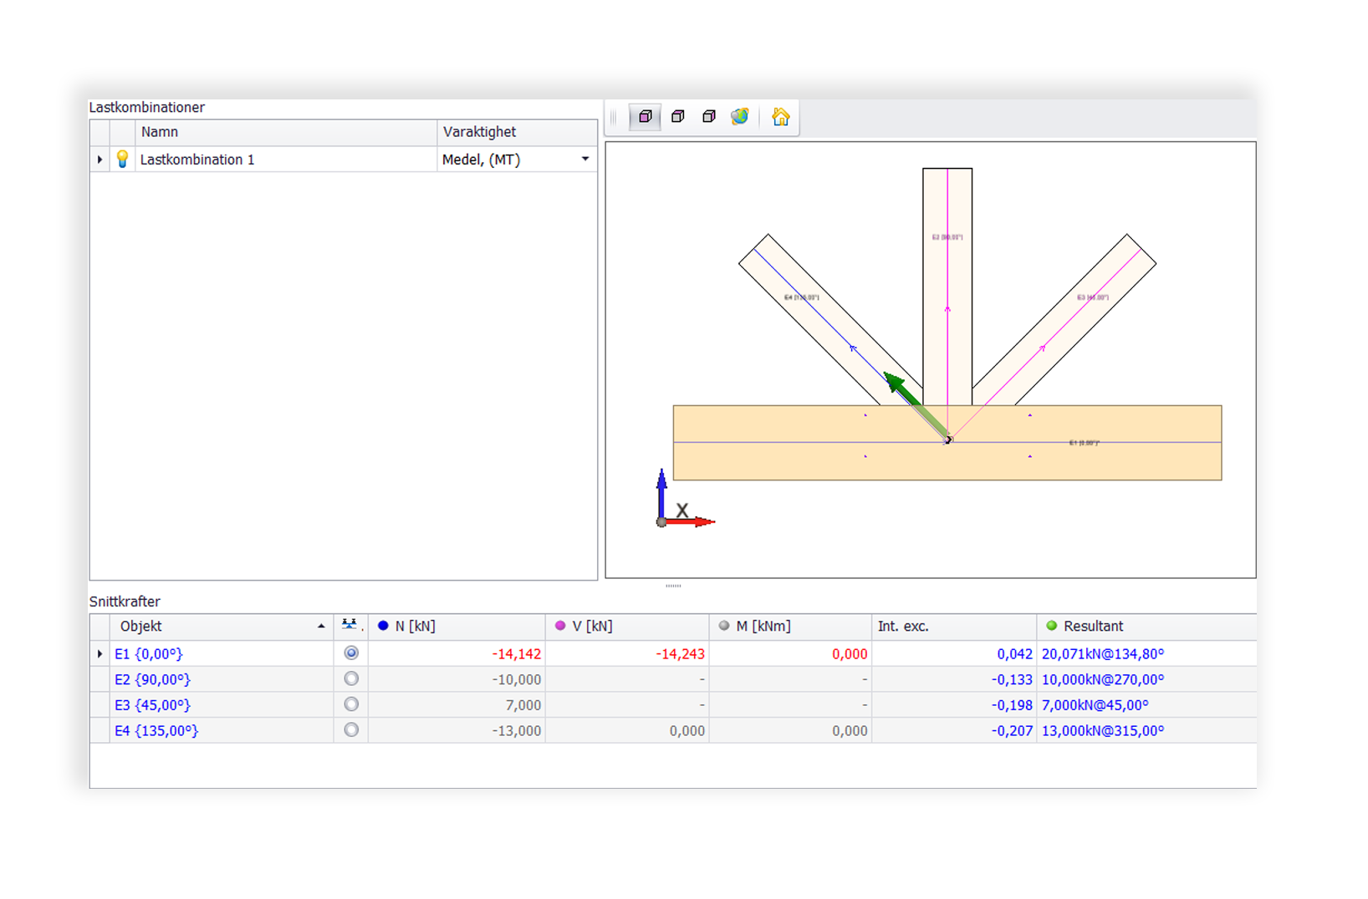Click the E2 normal force cell -10,000

(x=516, y=679)
